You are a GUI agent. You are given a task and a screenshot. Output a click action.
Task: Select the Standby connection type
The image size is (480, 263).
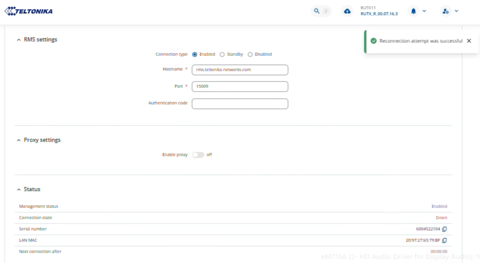click(x=222, y=55)
